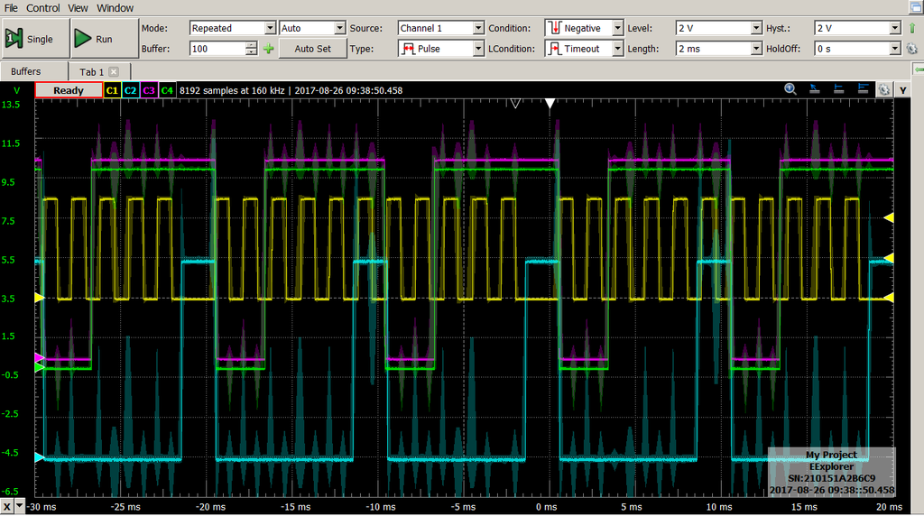Click the green plus icon beside Buffer
This screenshot has height=516, width=924.
click(268, 49)
